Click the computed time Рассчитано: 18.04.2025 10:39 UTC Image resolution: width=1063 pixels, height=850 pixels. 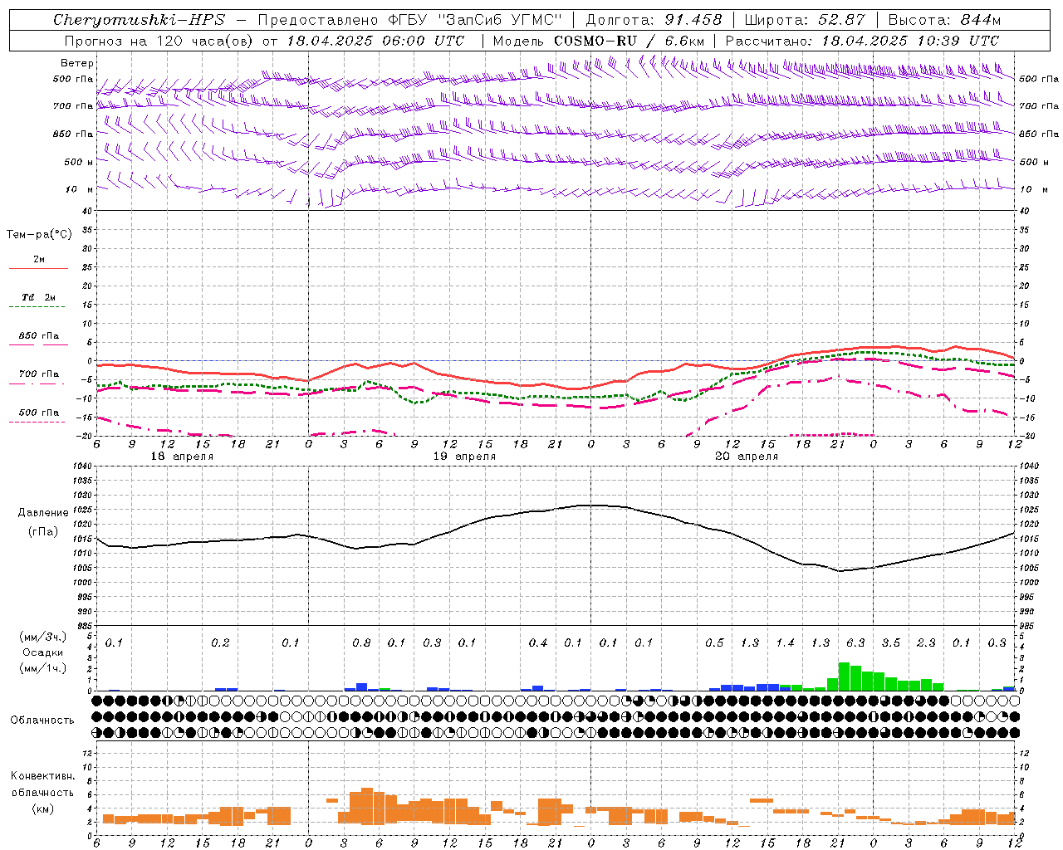click(862, 41)
